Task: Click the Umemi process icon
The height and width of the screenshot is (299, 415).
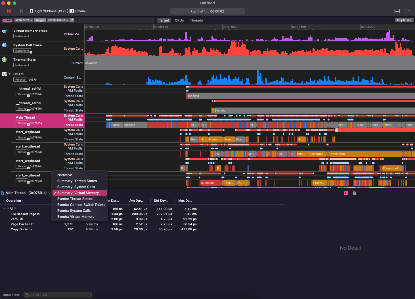Action: pyautogui.click(x=4, y=74)
